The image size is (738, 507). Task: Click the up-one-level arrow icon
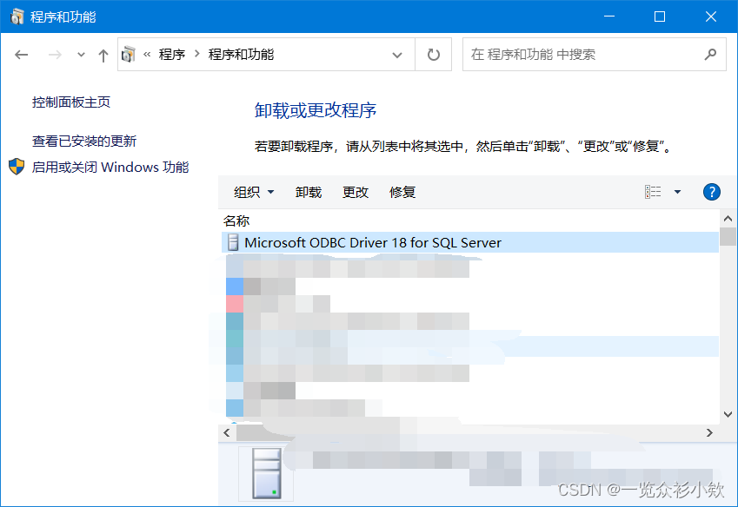click(x=102, y=54)
